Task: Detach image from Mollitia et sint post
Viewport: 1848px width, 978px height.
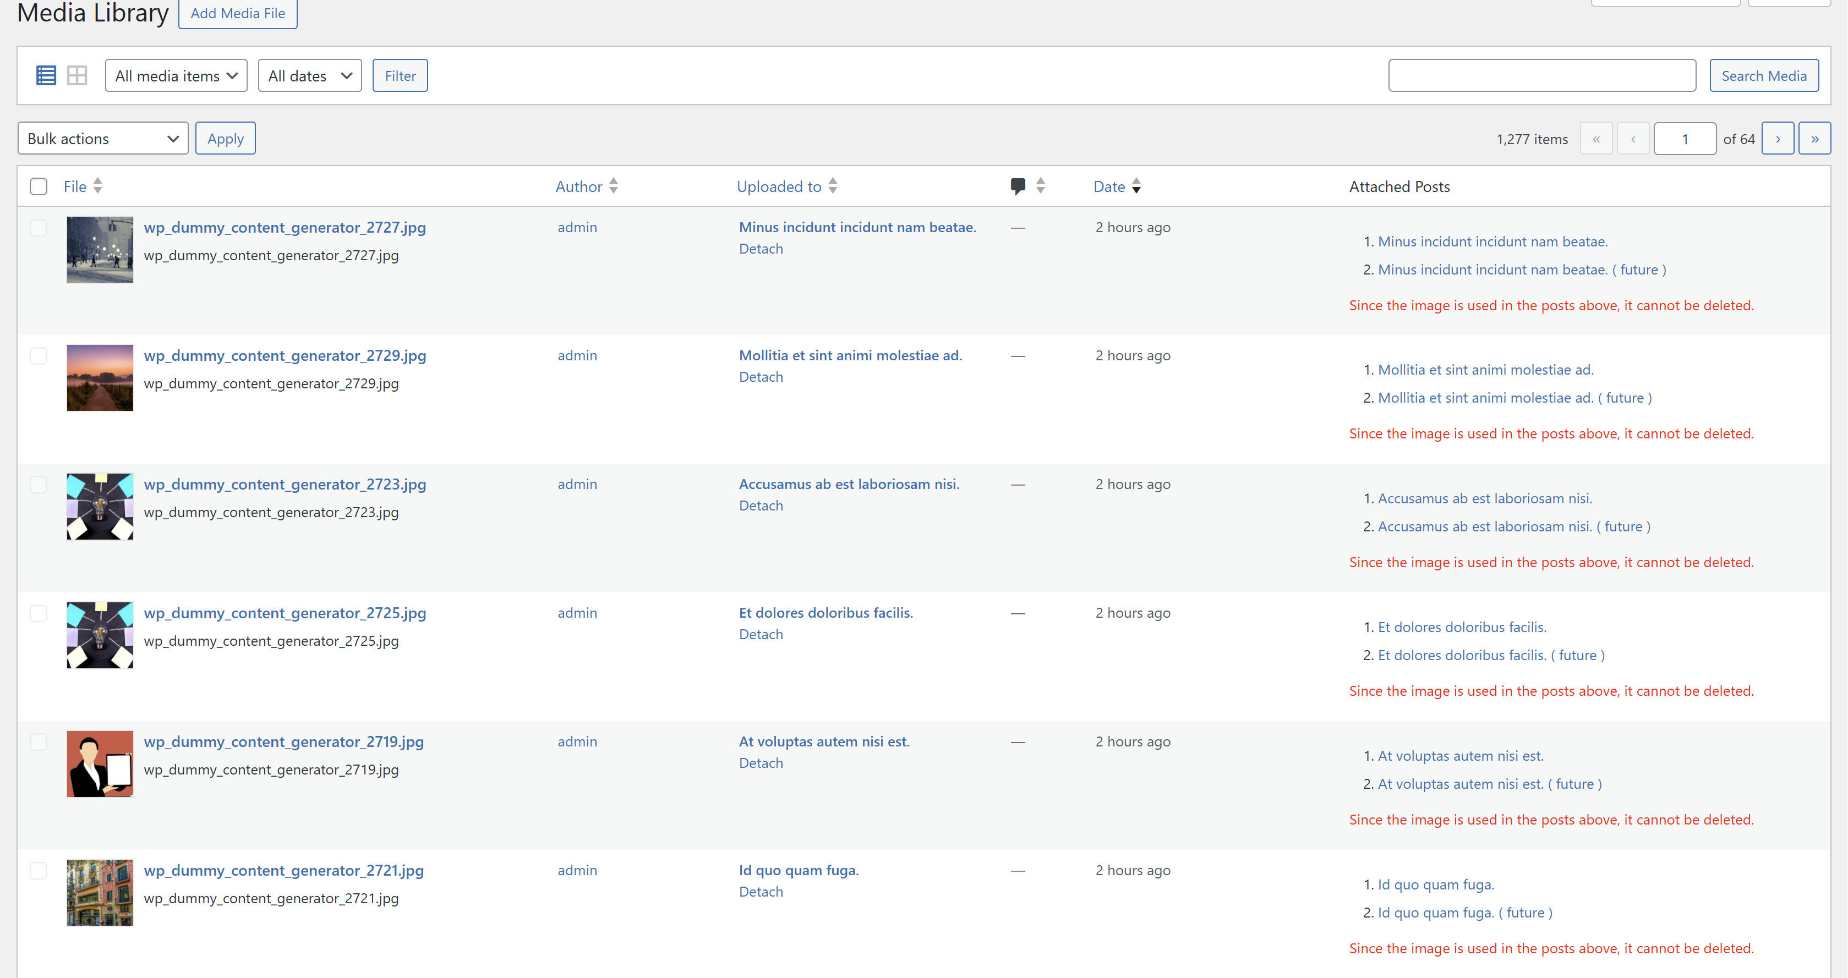Action: 761,377
